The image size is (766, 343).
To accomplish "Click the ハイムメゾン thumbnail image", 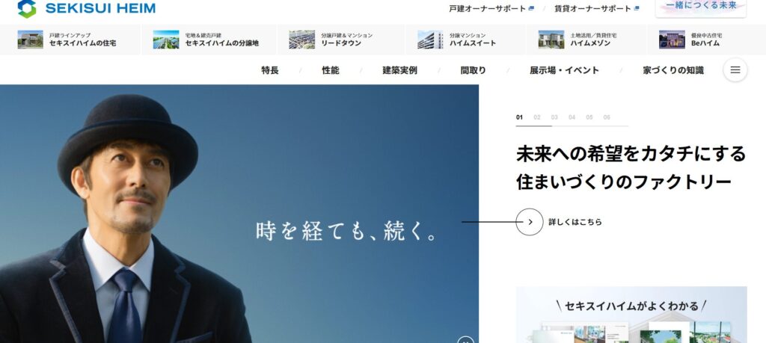I will tap(551, 40).
